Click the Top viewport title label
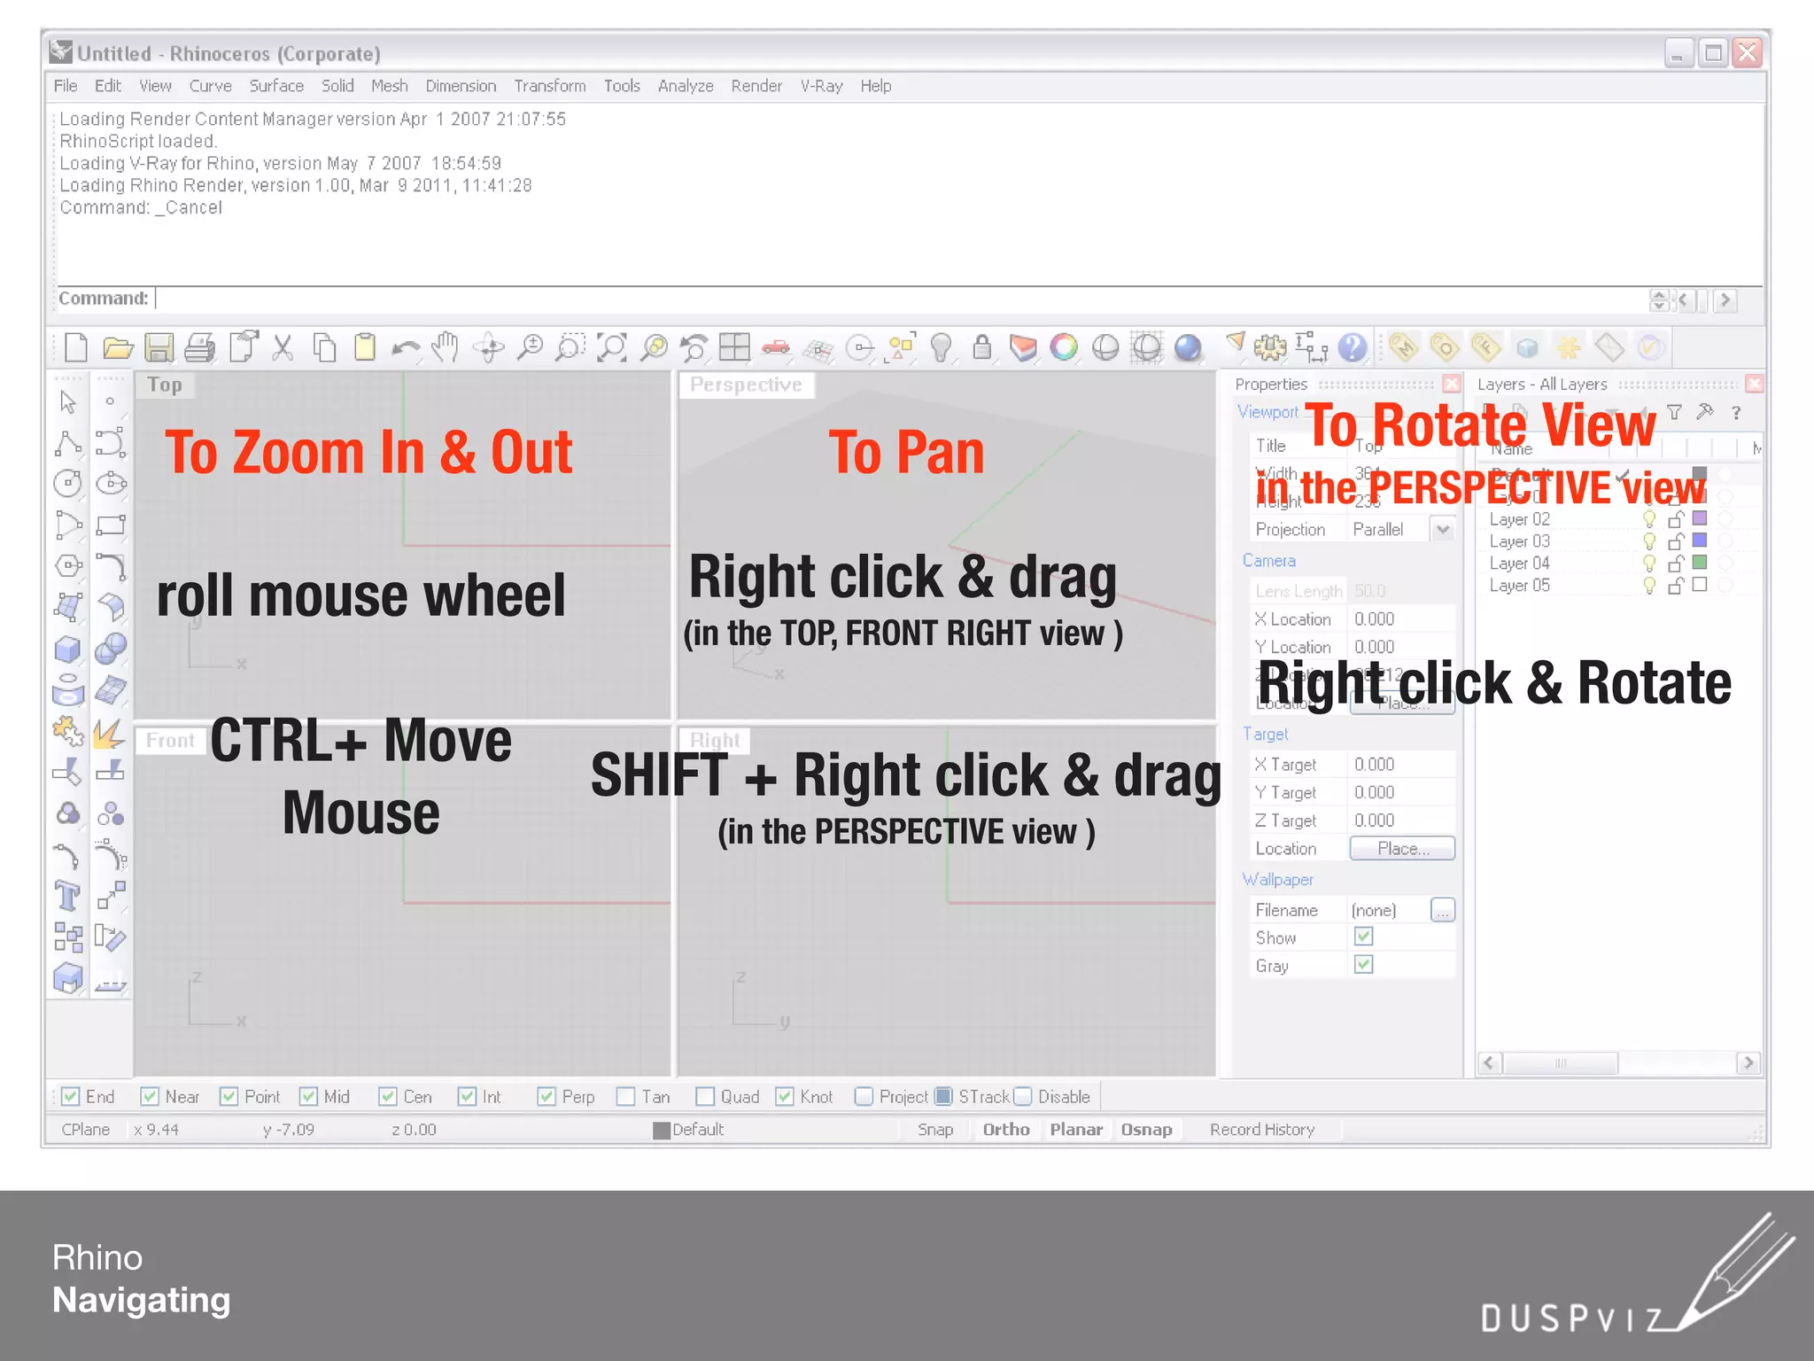The height and width of the screenshot is (1361, 1814). pyautogui.click(x=165, y=385)
